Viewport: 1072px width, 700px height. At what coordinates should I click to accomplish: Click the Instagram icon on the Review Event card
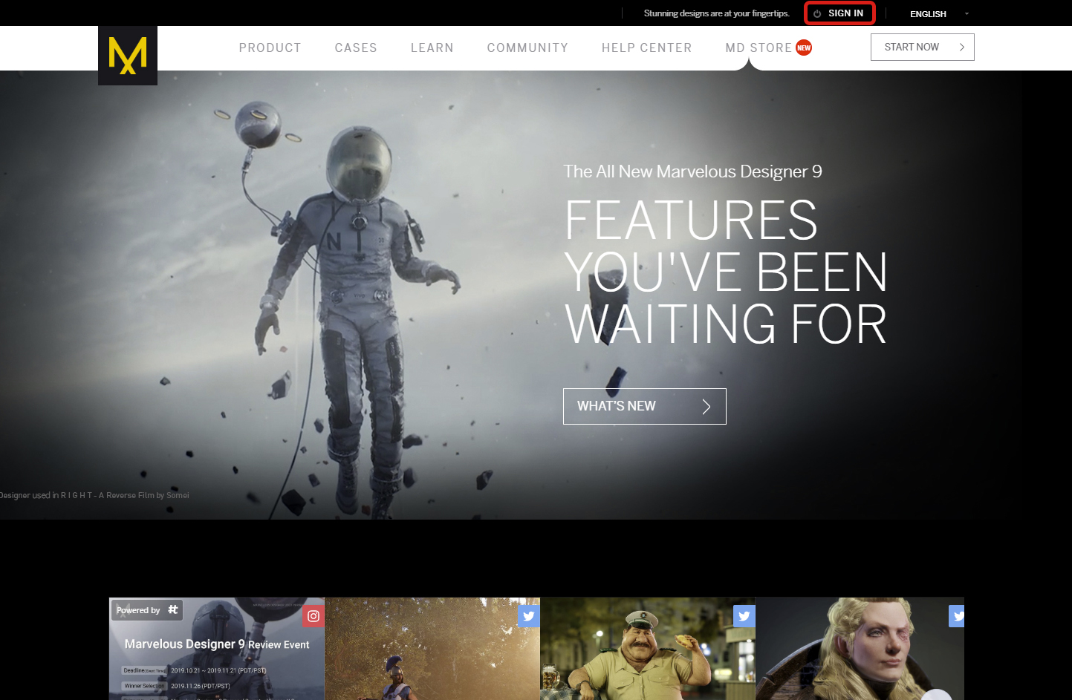point(314,616)
